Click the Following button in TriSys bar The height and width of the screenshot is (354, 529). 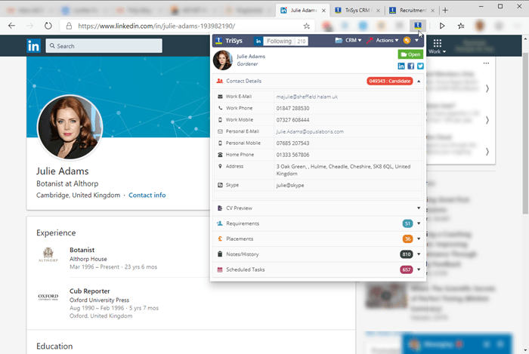pyautogui.click(x=279, y=41)
